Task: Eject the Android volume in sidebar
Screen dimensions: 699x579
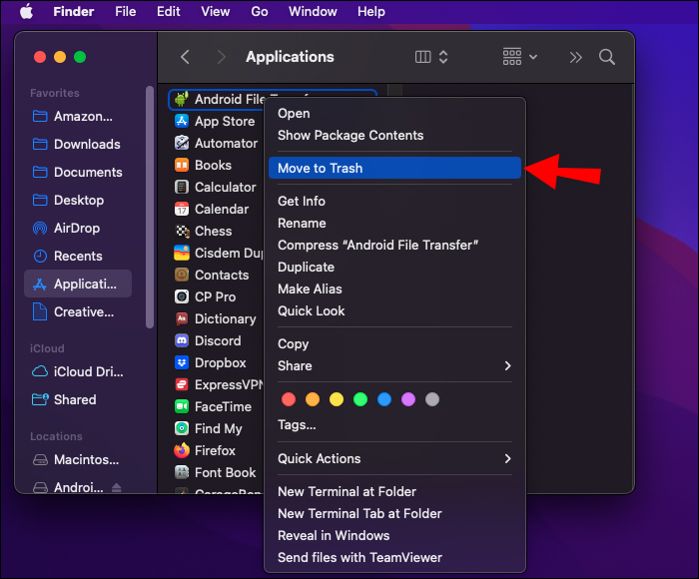Action: click(x=117, y=487)
